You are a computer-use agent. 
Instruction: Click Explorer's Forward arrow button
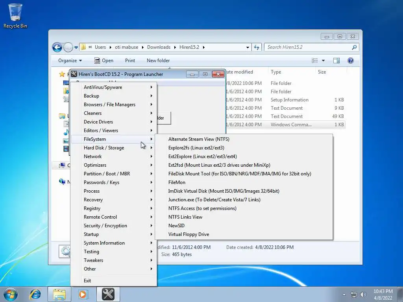click(68, 47)
